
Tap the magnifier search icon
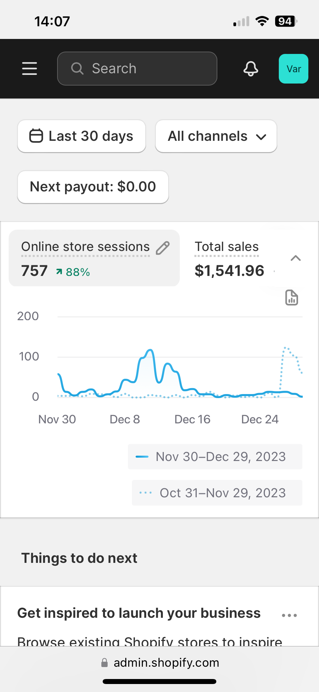(x=77, y=69)
